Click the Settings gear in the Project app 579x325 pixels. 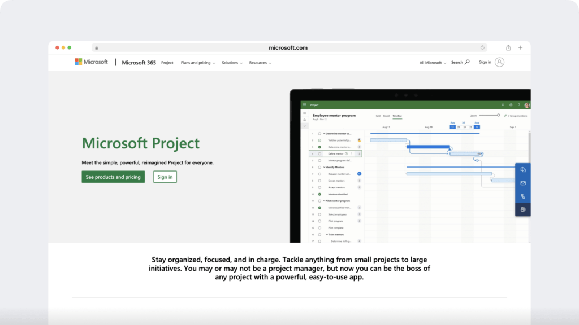[511, 105]
